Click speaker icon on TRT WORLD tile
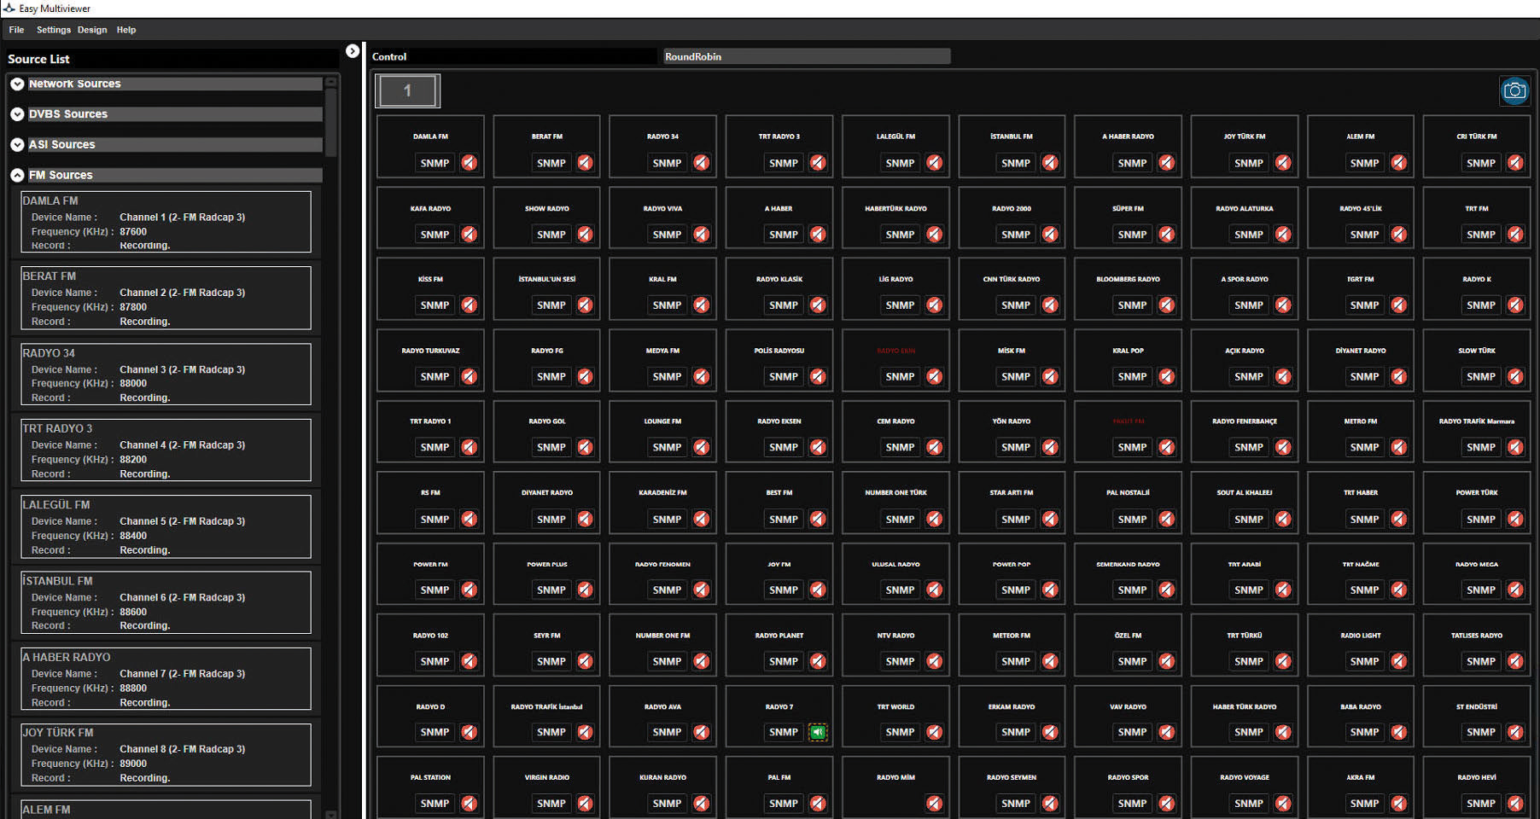This screenshot has width=1540, height=819. (935, 732)
